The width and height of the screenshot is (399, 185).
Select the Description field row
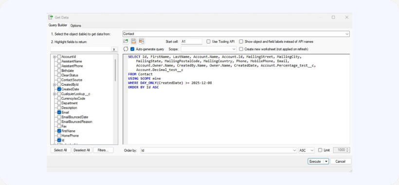tap(69, 108)
